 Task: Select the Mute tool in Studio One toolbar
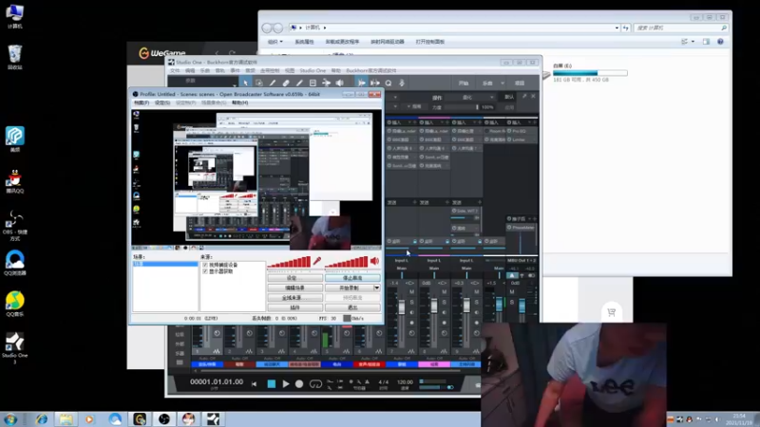tap(313, 83)
